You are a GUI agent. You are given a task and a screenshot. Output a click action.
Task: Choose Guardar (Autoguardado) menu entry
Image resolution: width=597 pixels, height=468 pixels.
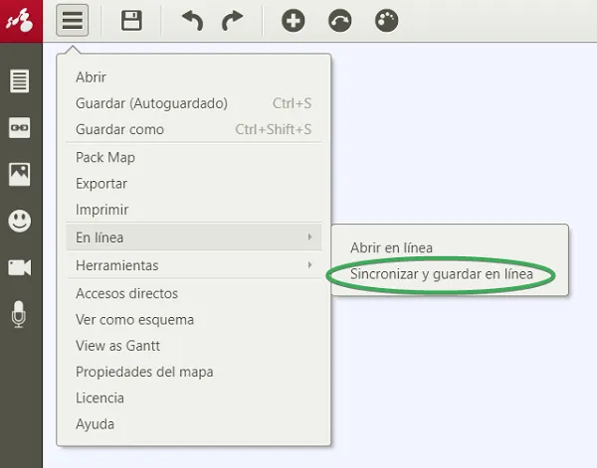pyautogui.click(x=194, y=103)
